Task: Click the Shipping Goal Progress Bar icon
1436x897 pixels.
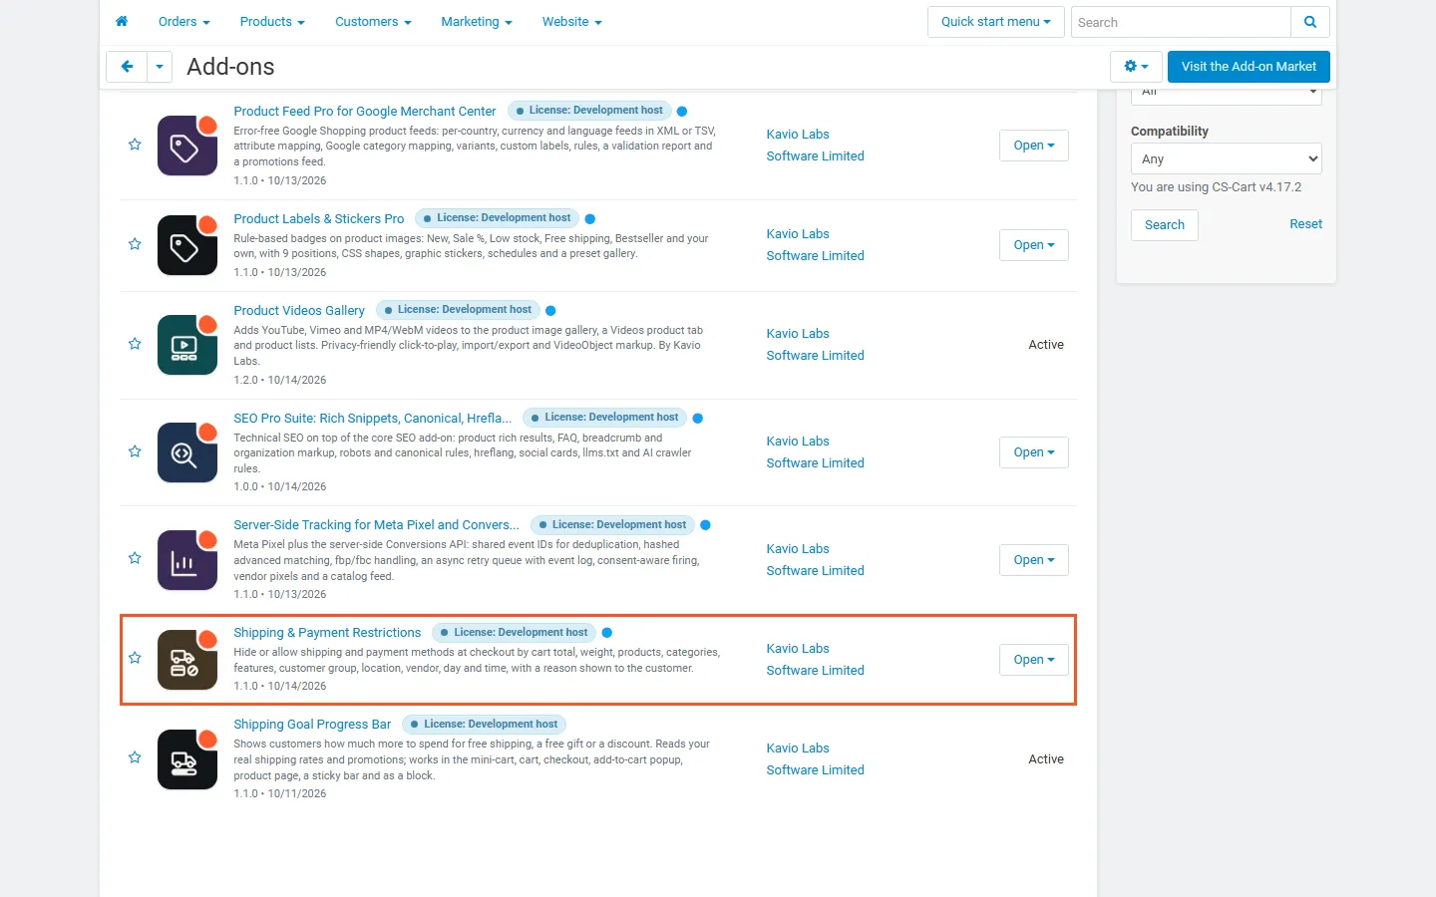Action: tap(187, 759)
